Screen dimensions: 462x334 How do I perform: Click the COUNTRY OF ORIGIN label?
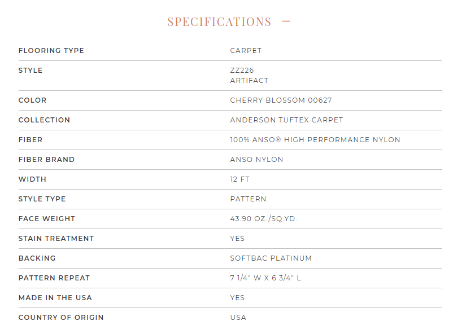click(61, 317)
